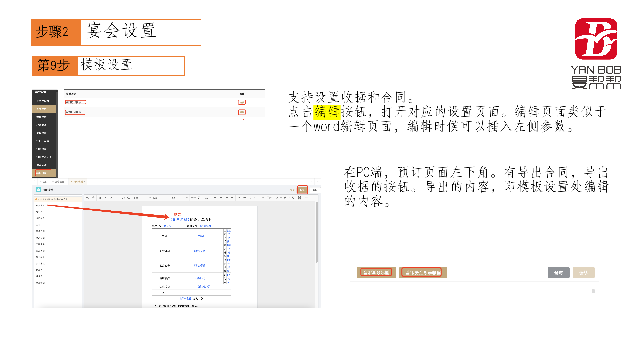
Task: Open the Omega special character icon
Action: (123, 198)
